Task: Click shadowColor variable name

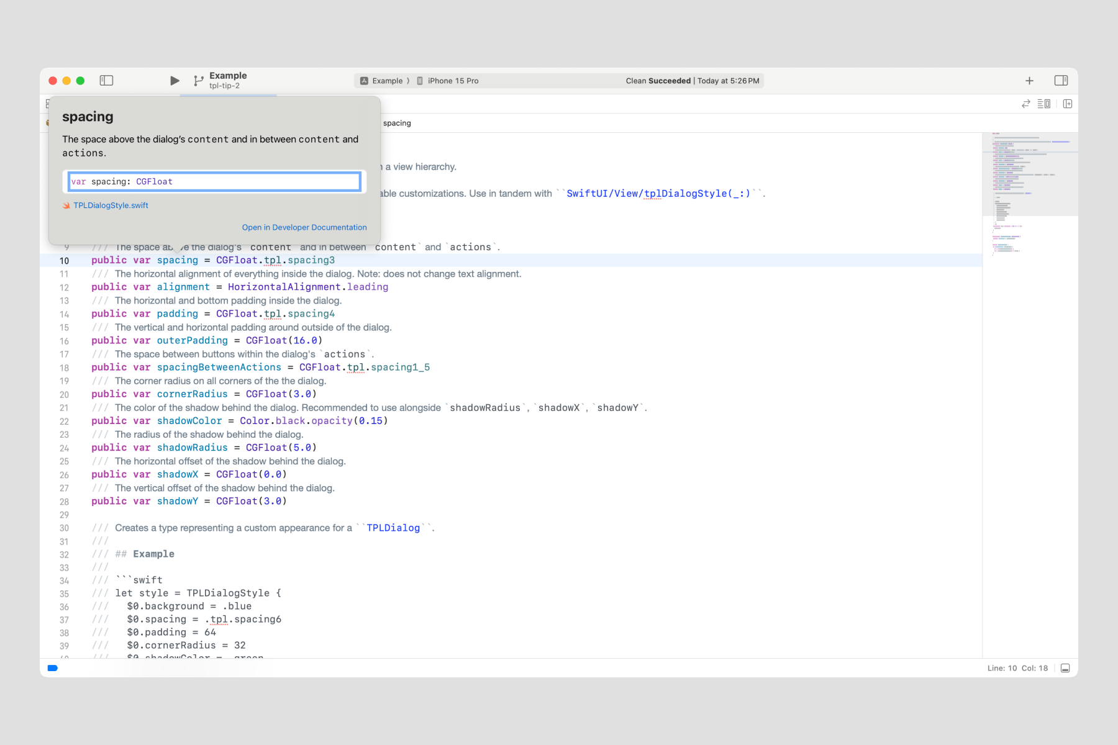Action: coord(189,420)
